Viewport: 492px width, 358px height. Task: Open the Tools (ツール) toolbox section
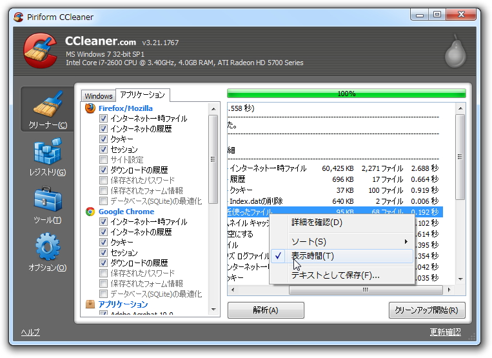point(48,205)
